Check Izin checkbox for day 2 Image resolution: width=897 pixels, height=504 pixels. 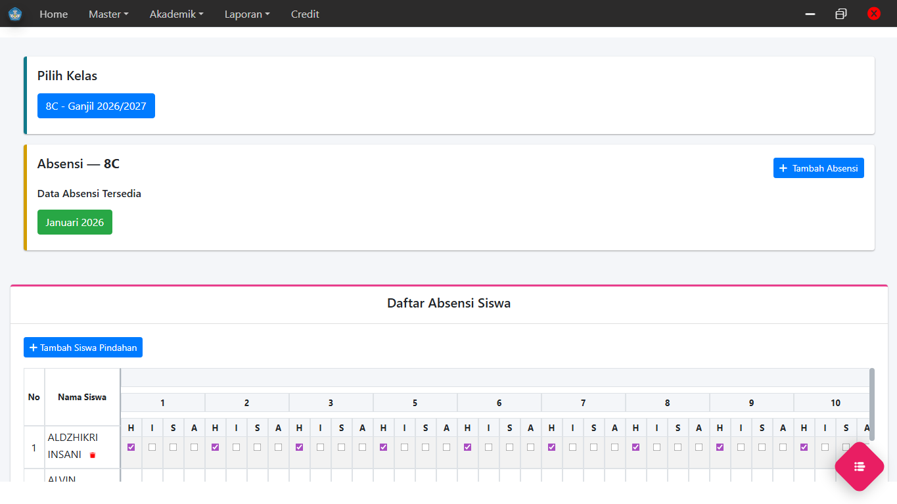(x=237, y=447)
